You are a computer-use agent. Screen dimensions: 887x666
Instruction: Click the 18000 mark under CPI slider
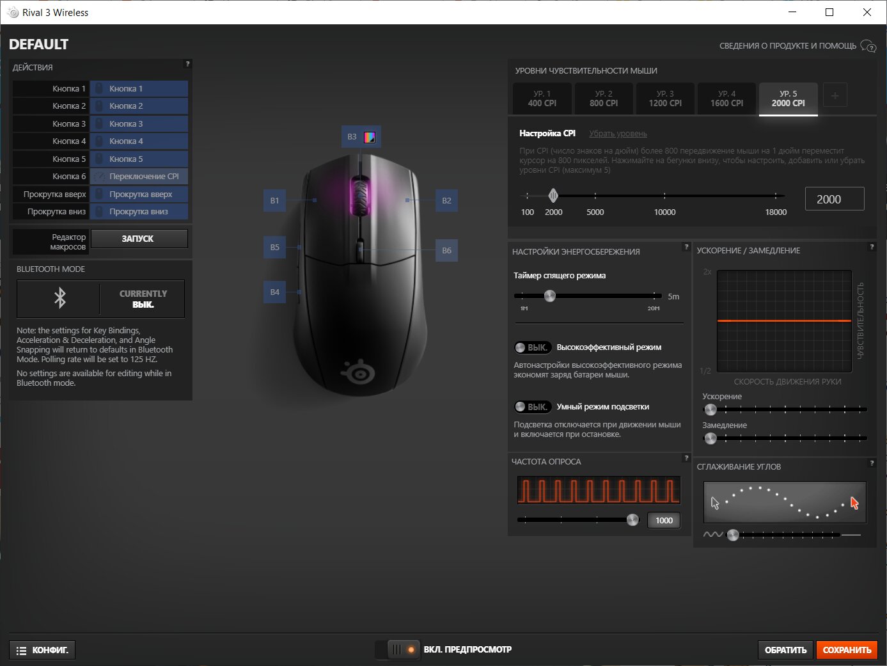[x=776, y=212]
